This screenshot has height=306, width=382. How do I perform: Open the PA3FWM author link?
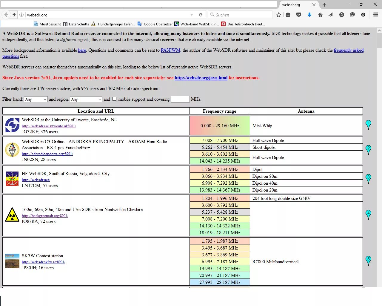171,50
